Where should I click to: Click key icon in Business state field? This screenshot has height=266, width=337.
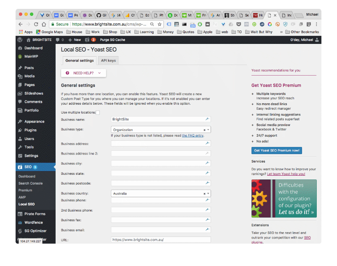(x=207, y=173)
